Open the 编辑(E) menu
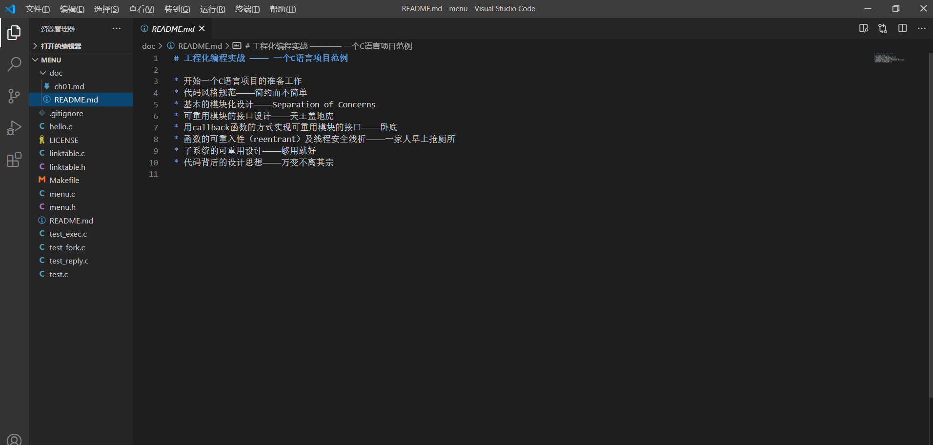 pos(72,9)
